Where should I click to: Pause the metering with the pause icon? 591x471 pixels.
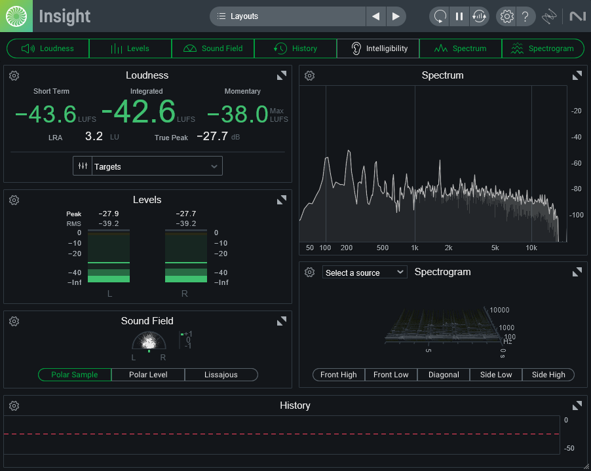(x=459, y=16)
